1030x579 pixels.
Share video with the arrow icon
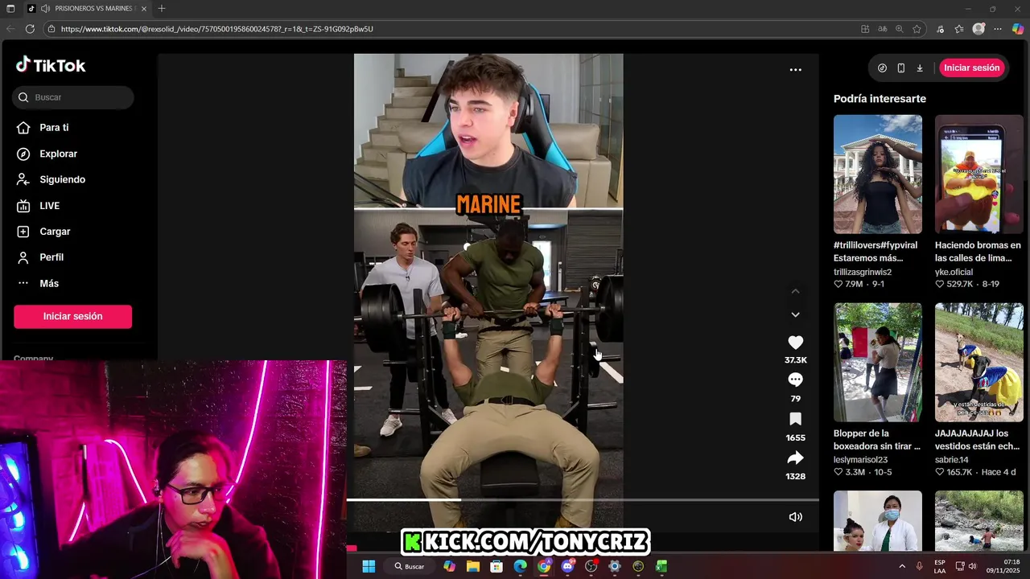pyautogui.click(x=795, y=458)
